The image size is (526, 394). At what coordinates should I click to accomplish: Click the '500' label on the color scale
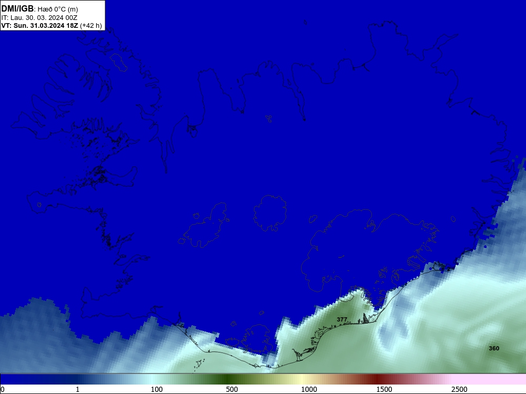[232, 389]
